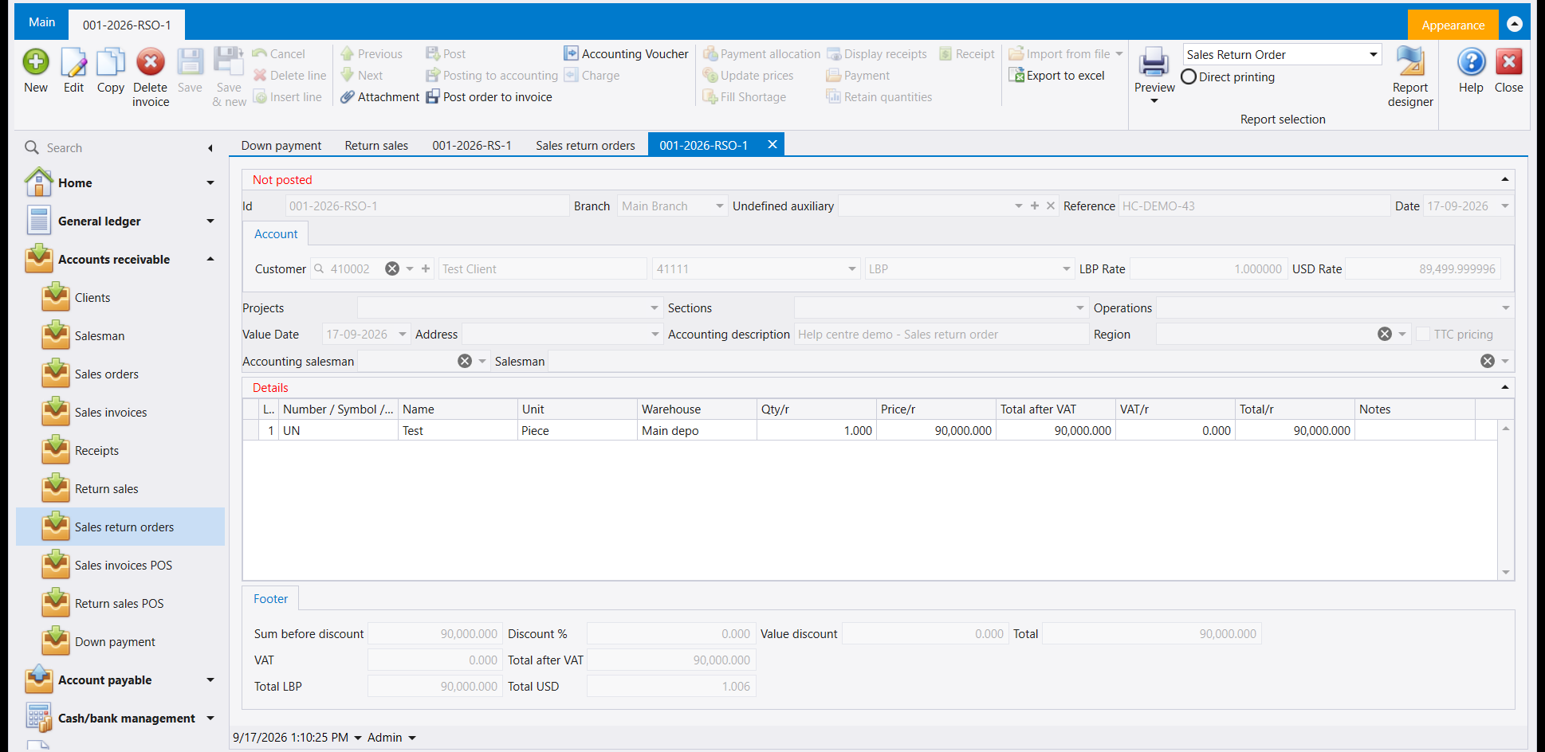
Task: Click the Delete invoice icon
Action: click(150, 62)
